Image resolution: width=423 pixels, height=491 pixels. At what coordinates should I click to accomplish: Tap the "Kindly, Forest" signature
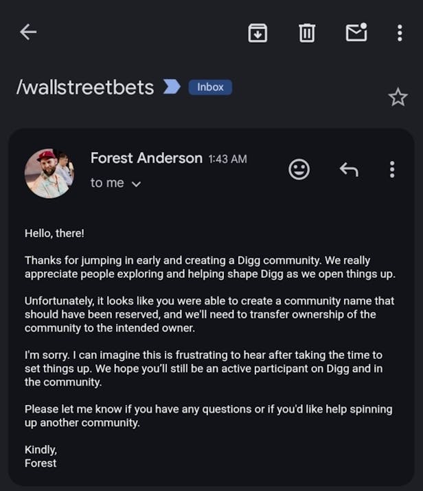[41, 456]
